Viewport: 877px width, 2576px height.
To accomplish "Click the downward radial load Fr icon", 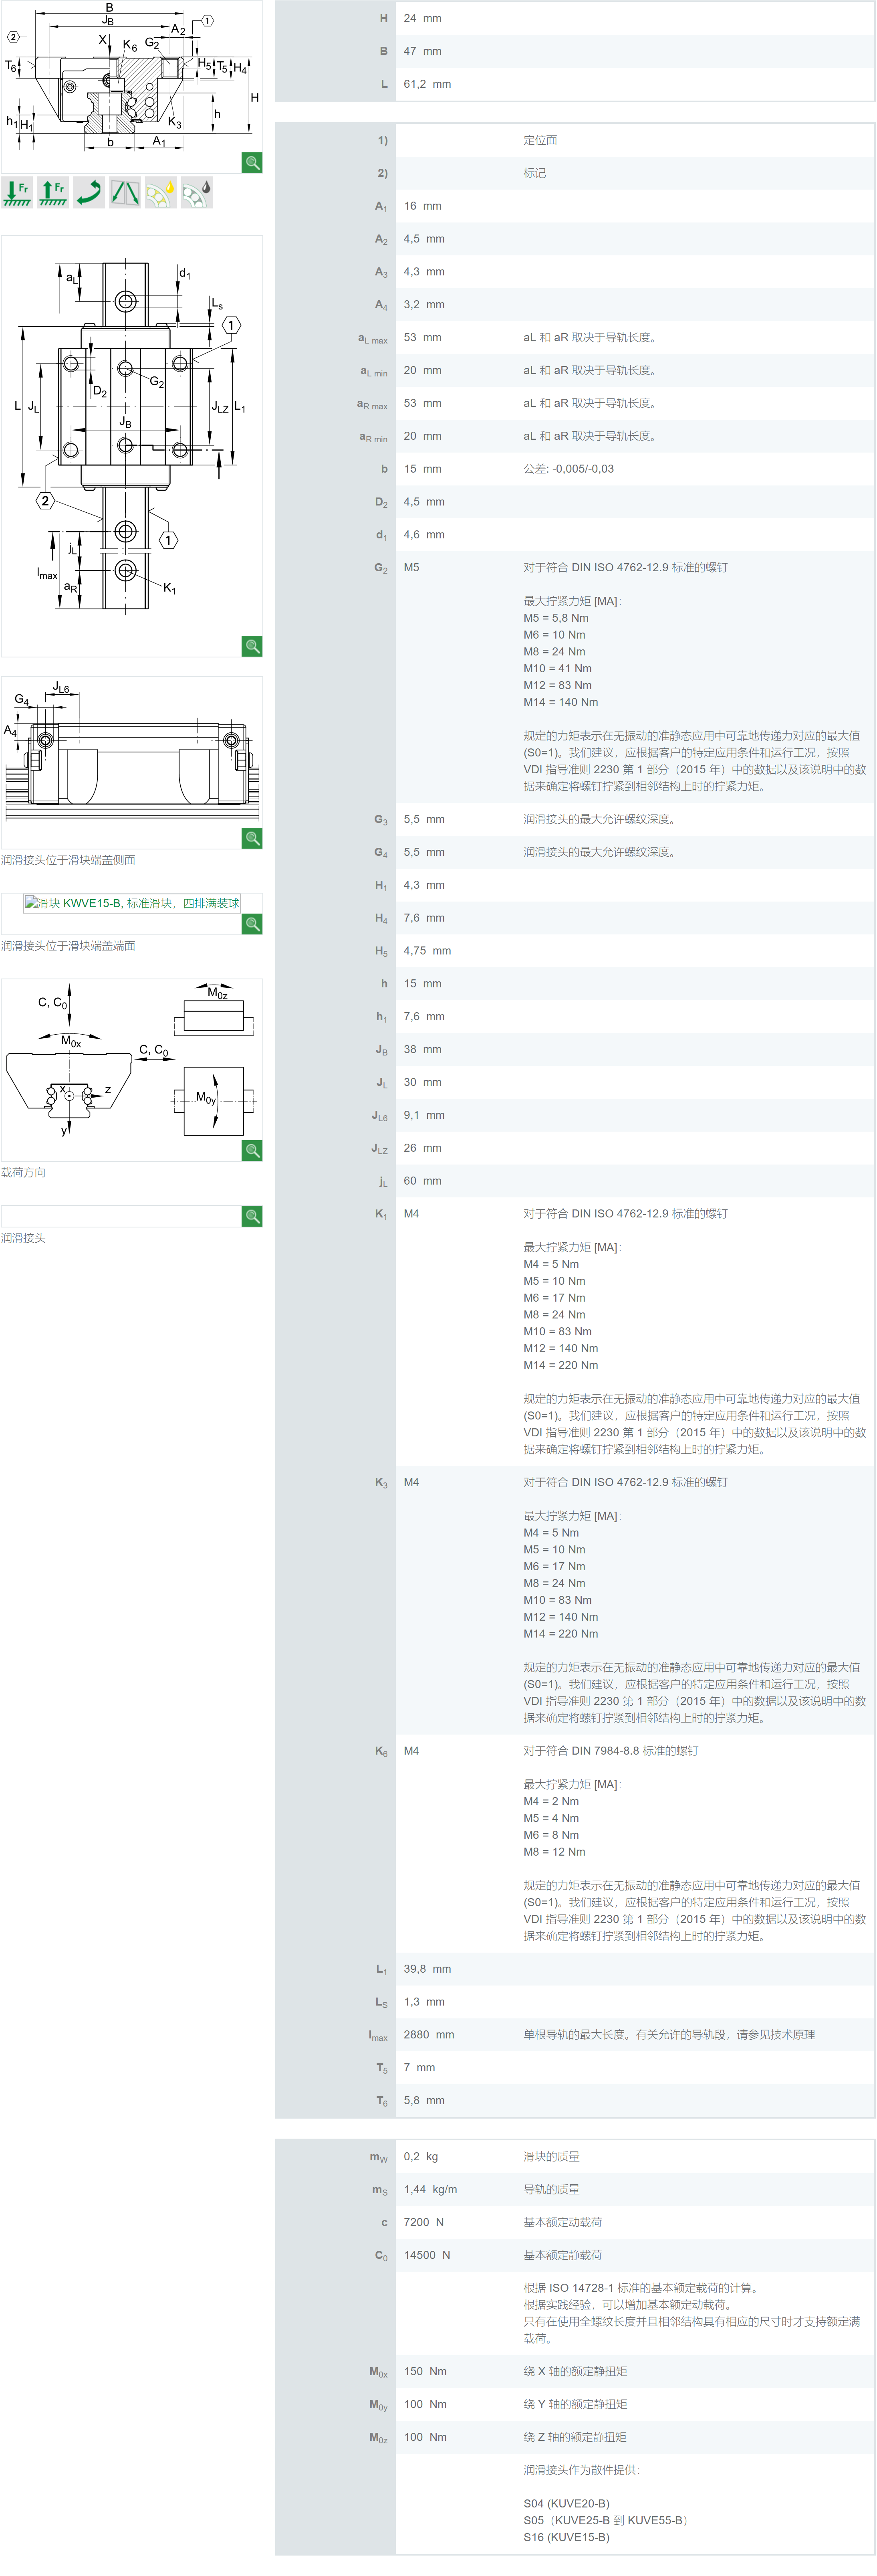I will click(x=17, y=192).
